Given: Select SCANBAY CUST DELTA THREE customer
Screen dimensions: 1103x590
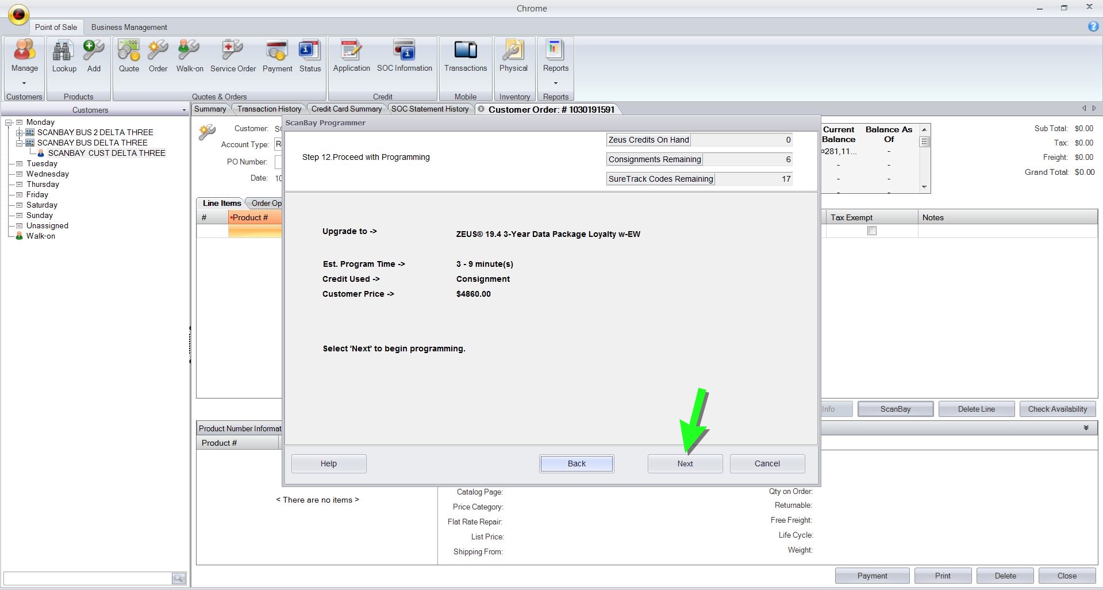Looking at the screenshot, I should click(106, 153).
